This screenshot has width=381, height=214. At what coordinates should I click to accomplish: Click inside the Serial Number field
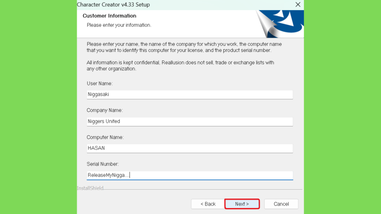click(190, 175)
